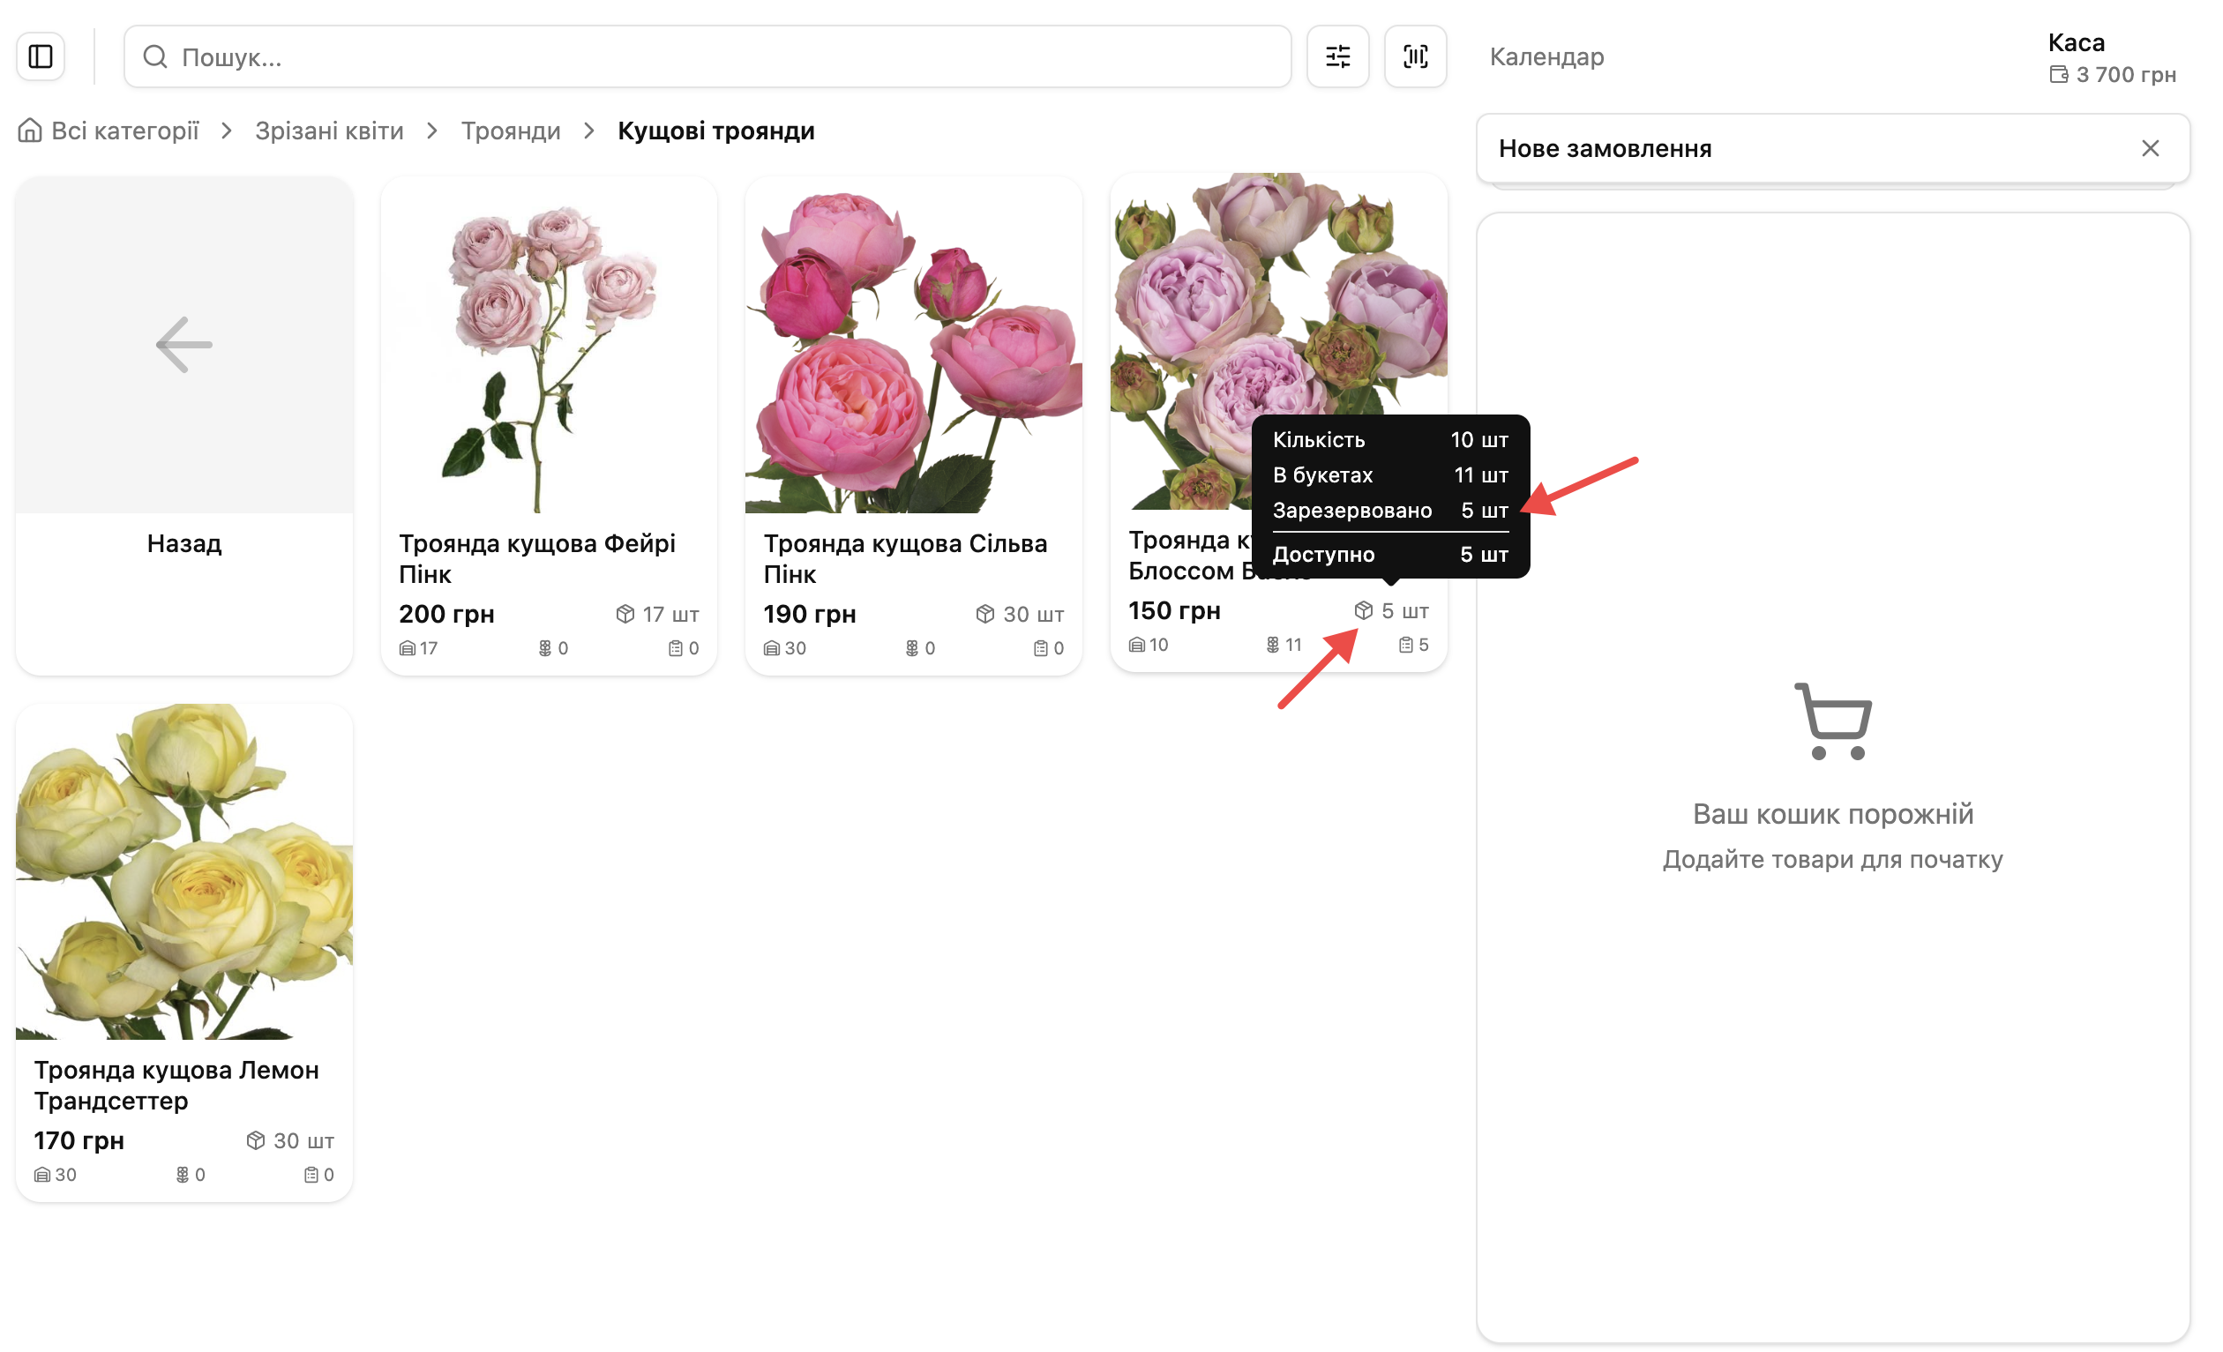This screenshot has width=2223, height=1352.
Task: Navigate to Всі категорії
Action: pos(125,131)
